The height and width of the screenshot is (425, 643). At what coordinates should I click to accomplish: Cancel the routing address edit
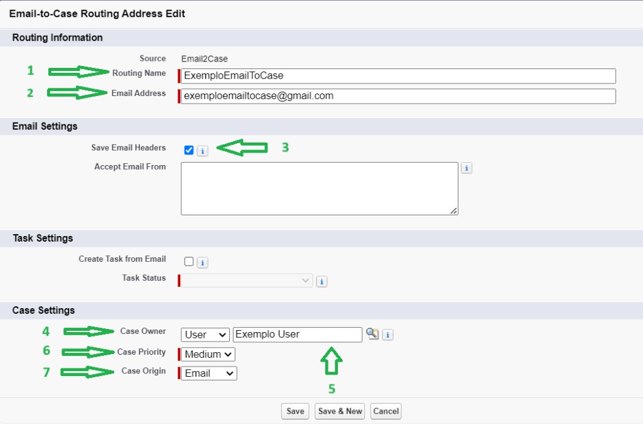coord(386,411)
